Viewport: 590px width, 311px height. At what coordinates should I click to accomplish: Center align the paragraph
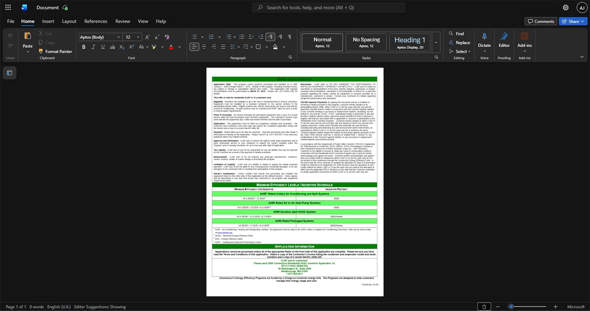coord(204,47)
